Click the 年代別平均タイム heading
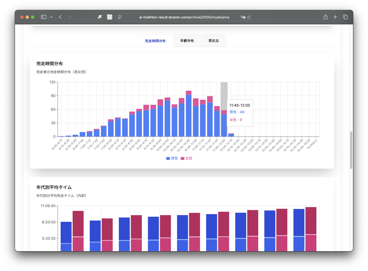 coord(54,187)
